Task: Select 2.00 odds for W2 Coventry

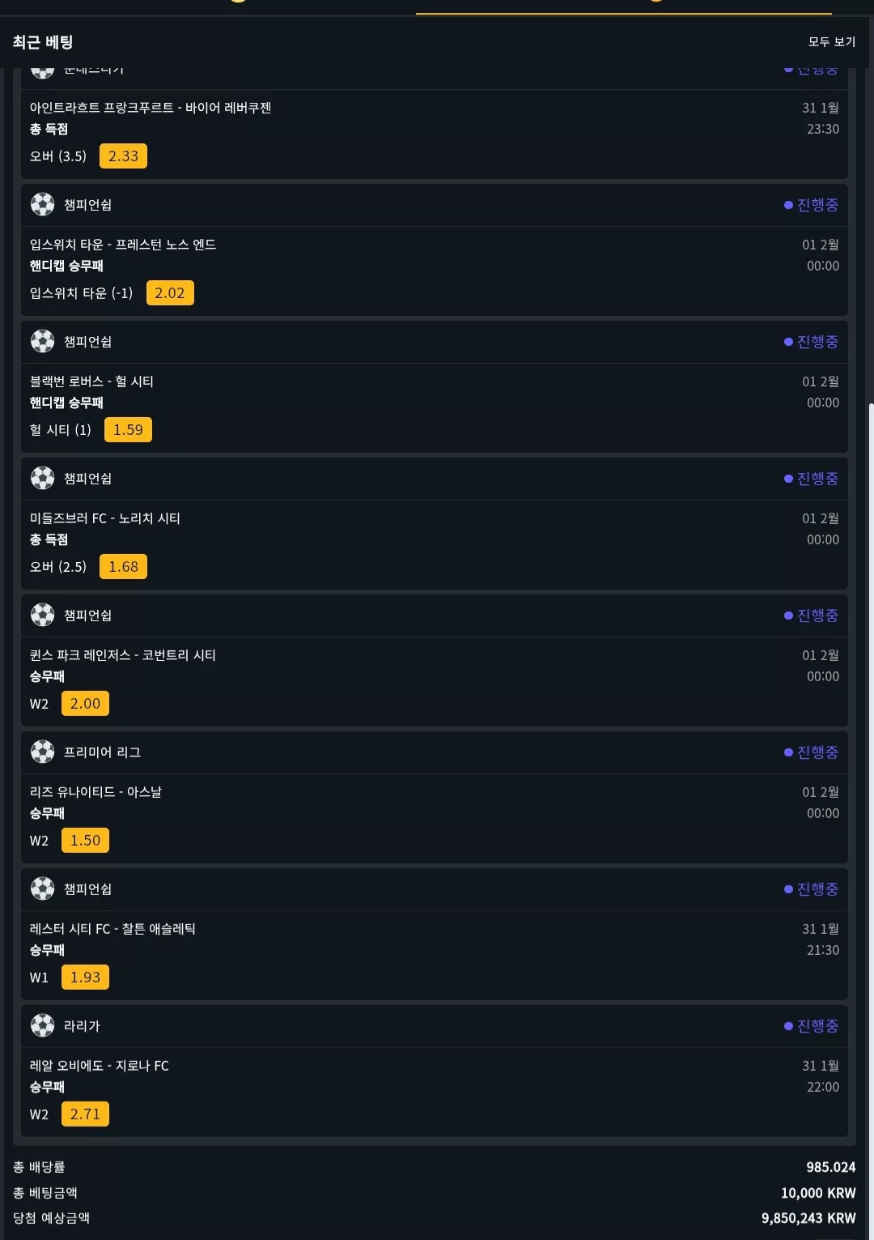Action: [x=85, y=704]
